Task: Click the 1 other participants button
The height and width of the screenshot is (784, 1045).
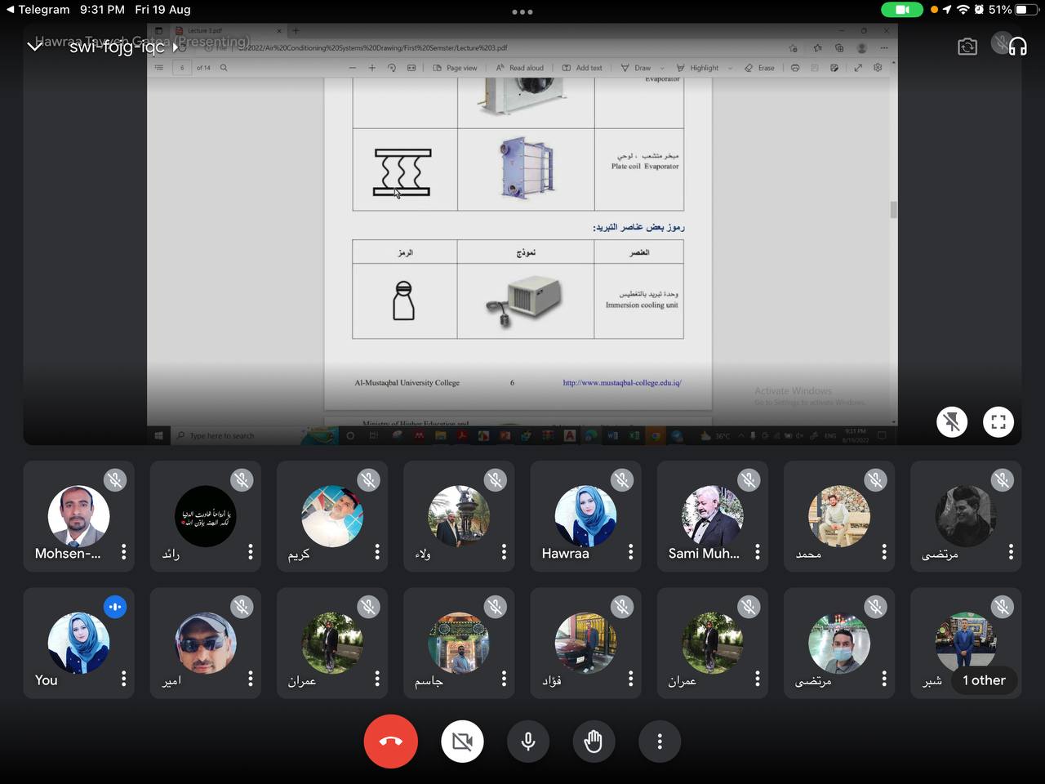Action: pos(983,680)
